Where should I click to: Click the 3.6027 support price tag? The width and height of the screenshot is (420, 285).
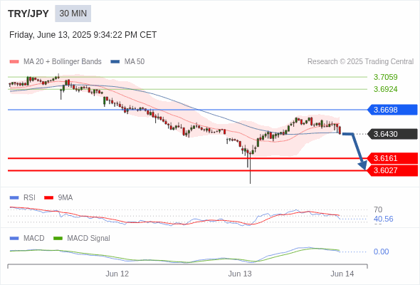pyautogui.click(x=392, y=170)
